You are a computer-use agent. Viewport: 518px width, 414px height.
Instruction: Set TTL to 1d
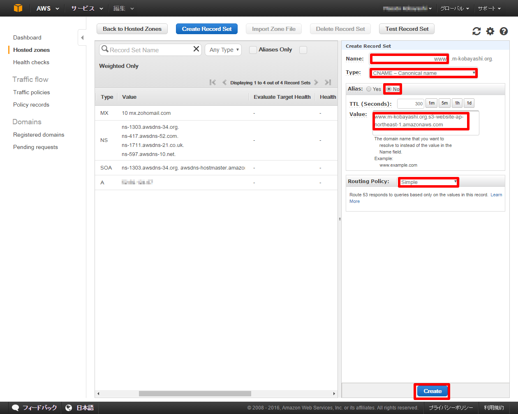469,103
